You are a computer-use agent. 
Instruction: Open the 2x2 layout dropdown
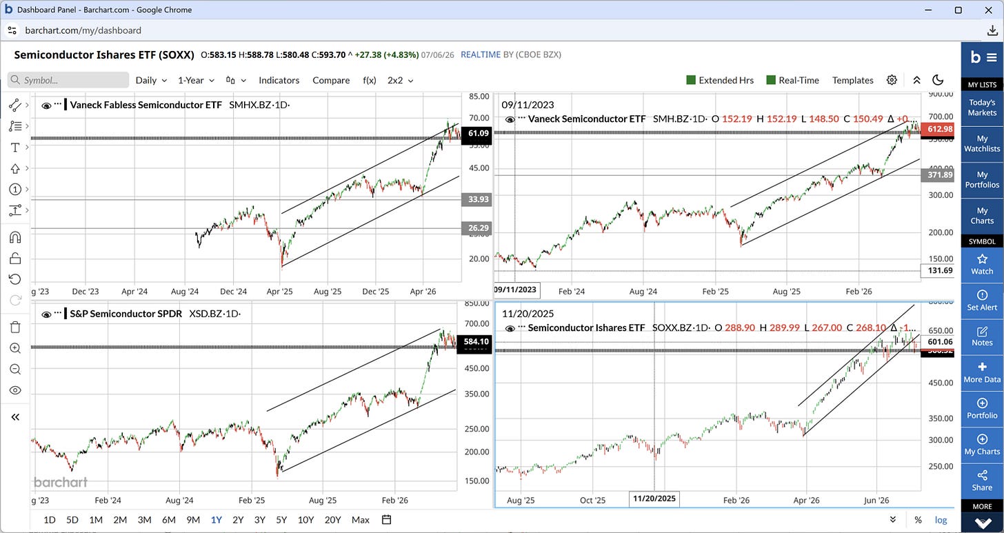pos(400,80)
